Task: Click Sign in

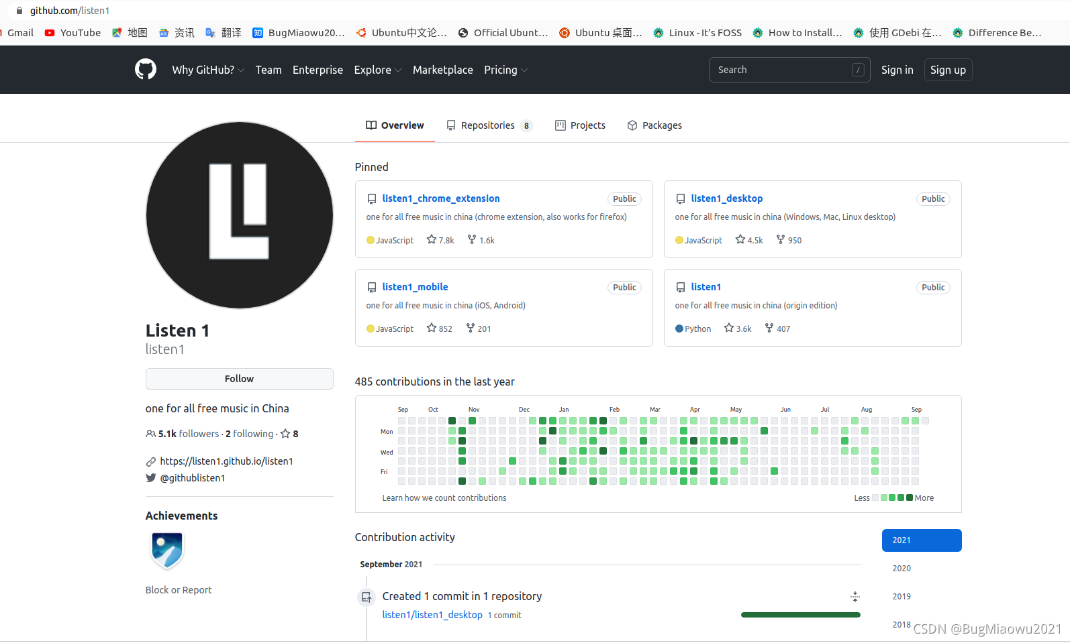Action: pyautogui.click(x=897, y=70)
